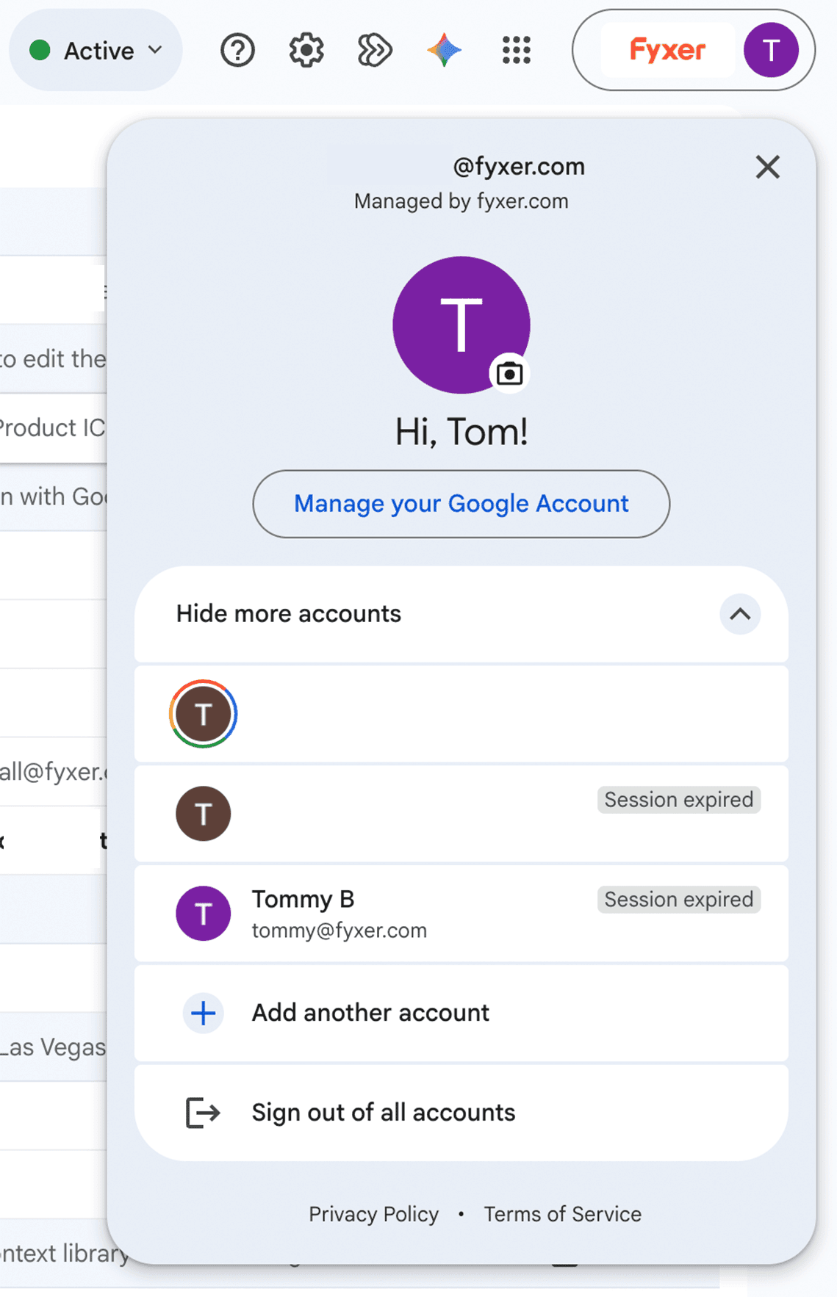This screenshot has height=1297, width=837.
Task: Open the Active status dropdown
Action: (96, 51)
